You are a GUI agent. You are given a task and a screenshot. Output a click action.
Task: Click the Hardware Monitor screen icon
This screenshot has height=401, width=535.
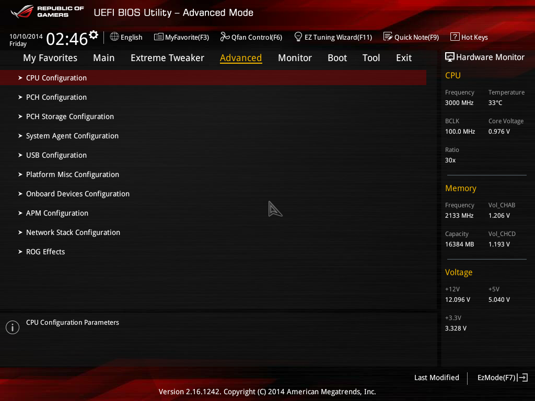tap(450, 57)
